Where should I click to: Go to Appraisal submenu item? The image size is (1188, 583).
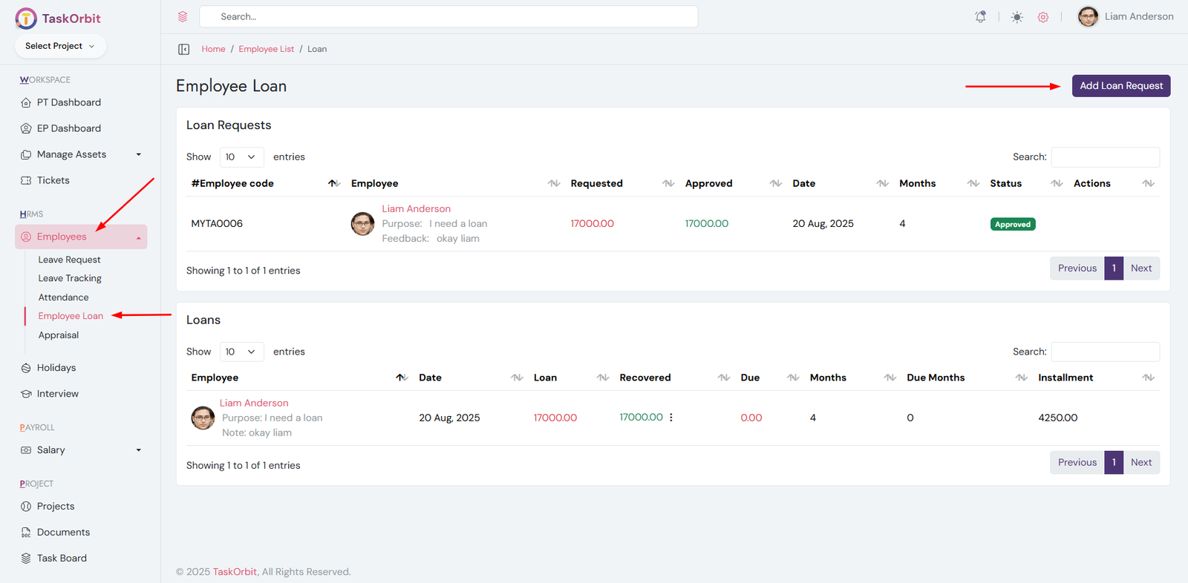(59, 335)
